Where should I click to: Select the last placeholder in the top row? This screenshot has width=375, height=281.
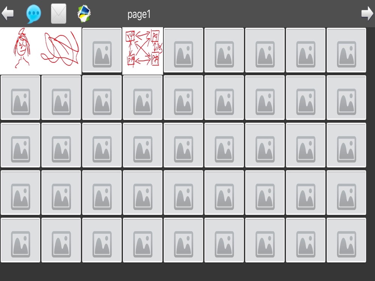346,50
